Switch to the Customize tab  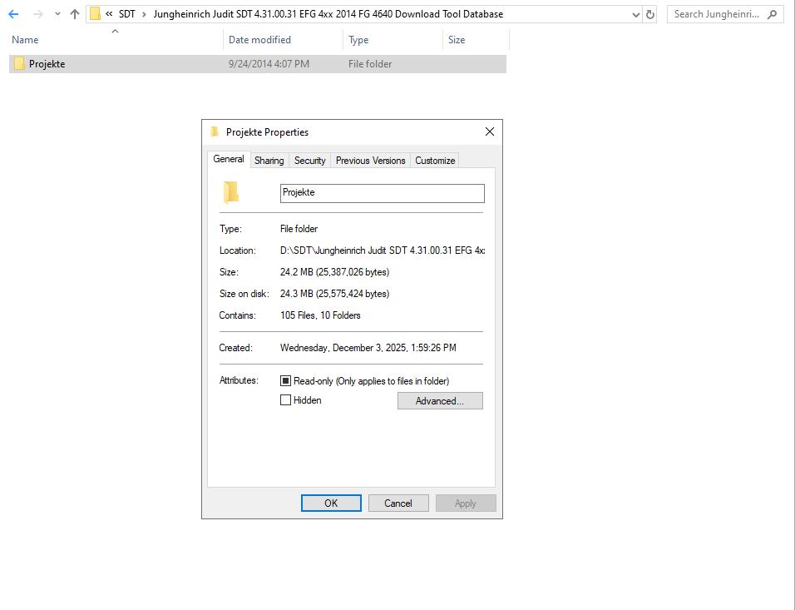point(435,161)
